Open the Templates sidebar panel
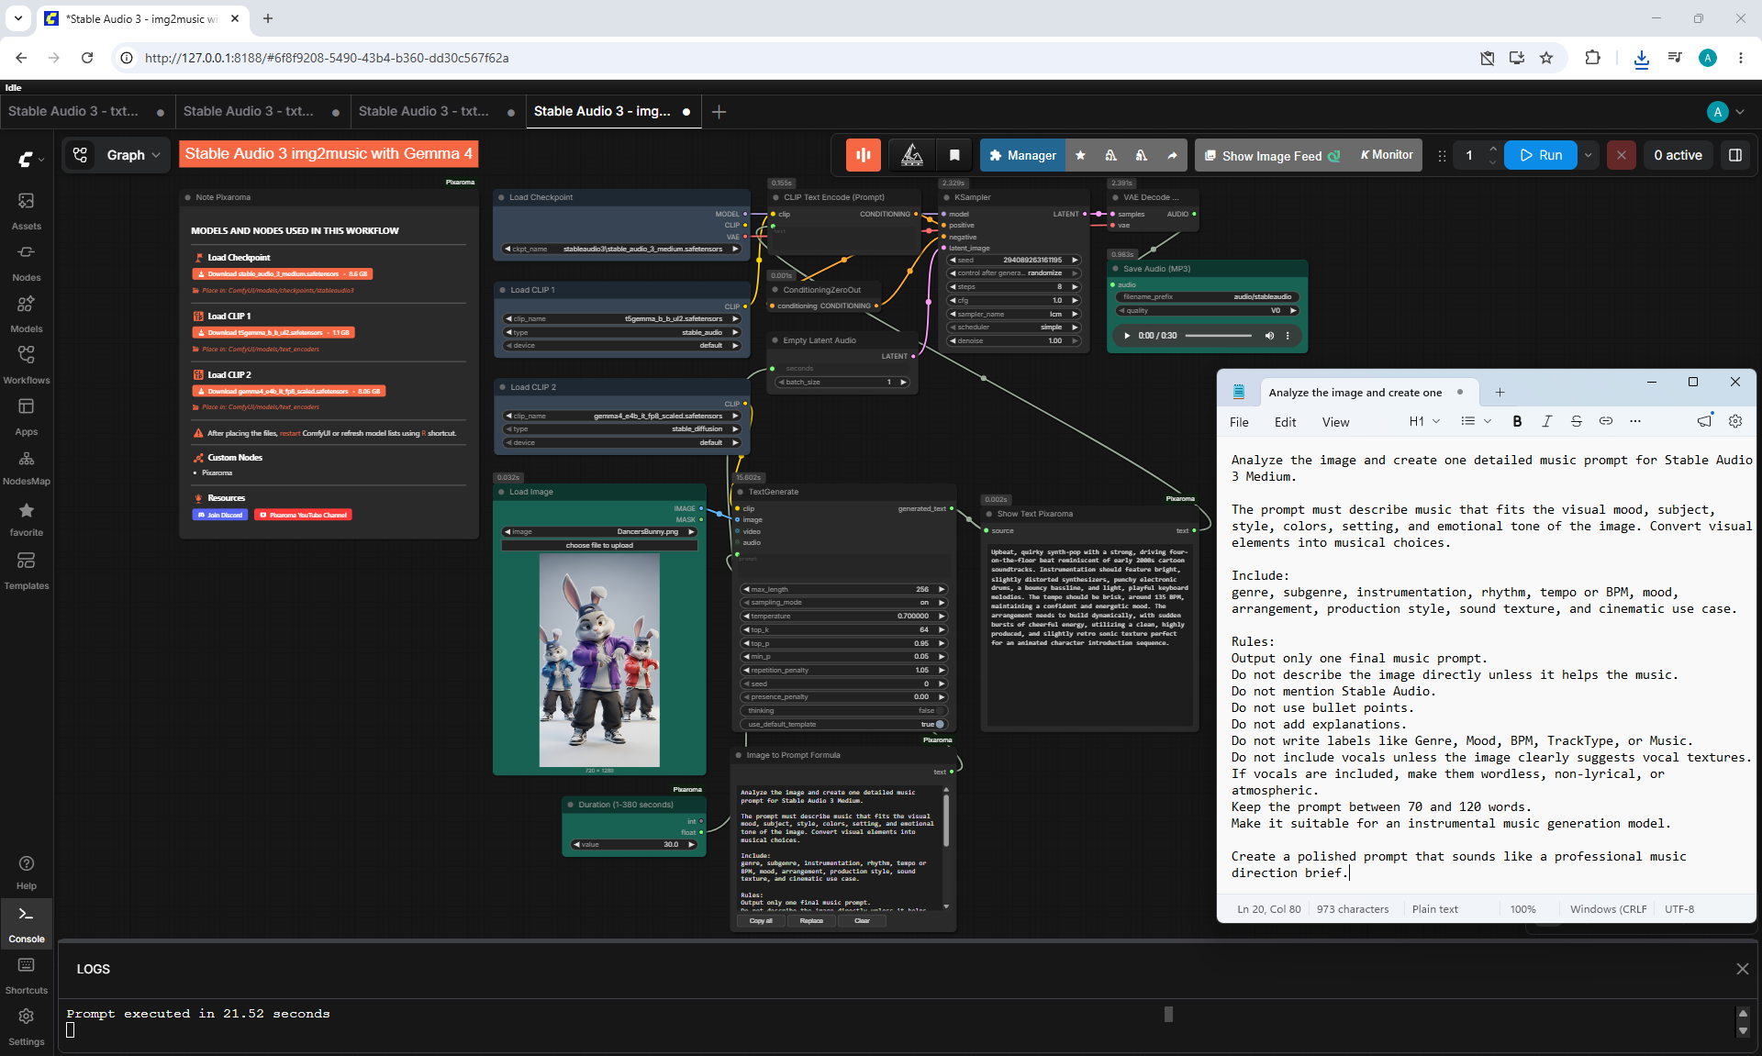Screen dimensions: 1762x1056 pos(26,571)
